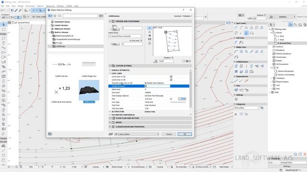Click the triangle Spot Levels icon
Viewport: 307px width, 172px height.
[251, 28]
